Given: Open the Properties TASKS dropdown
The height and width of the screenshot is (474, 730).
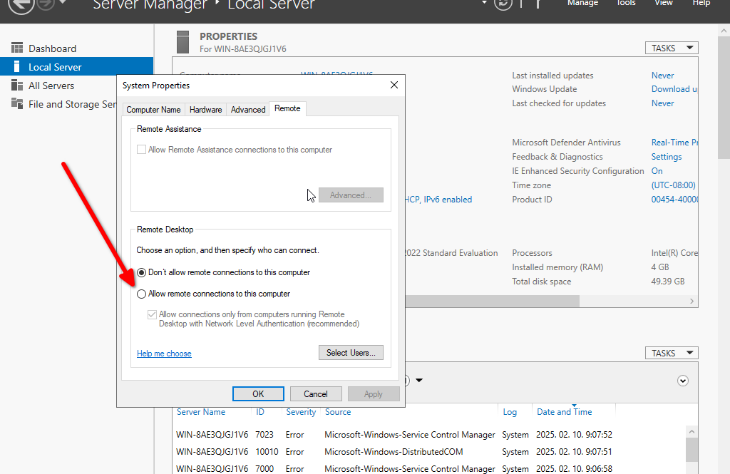Looking at the screenshot, I should click(x=671, y=48).
